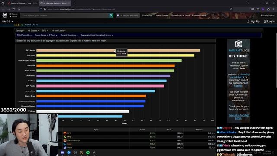Switch to the DPS Damage Statistics tab
277x156 pixels.
[55, 3]
